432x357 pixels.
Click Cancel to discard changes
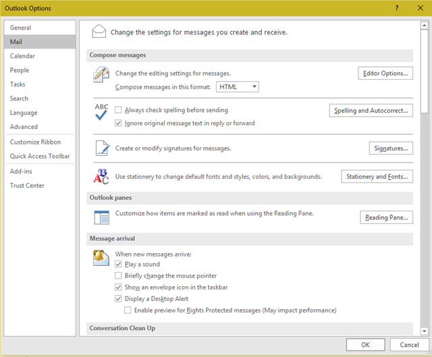[x=409, y=345]
